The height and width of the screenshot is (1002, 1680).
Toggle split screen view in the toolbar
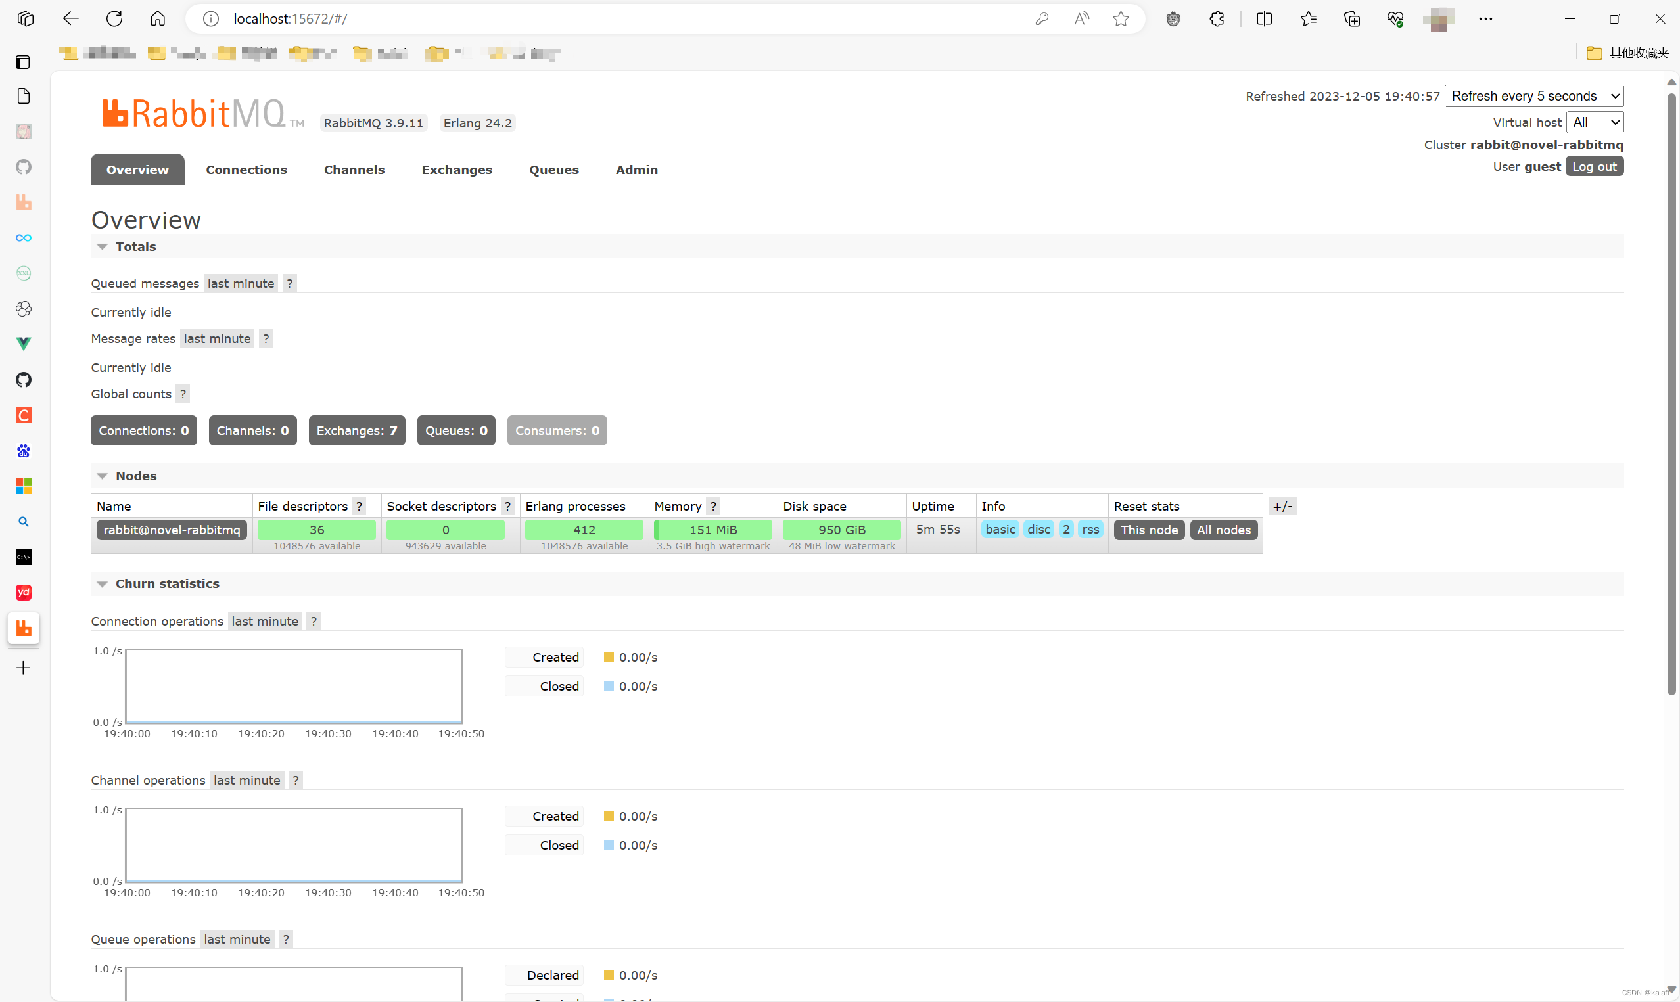(1265, 18)
